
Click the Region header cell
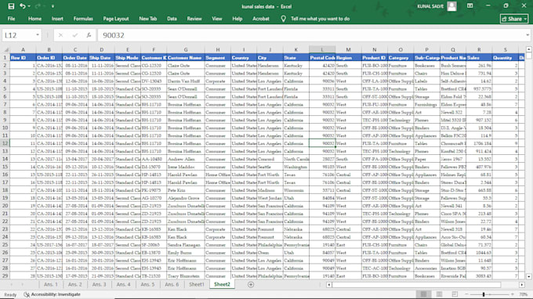[x=348, y=58]
